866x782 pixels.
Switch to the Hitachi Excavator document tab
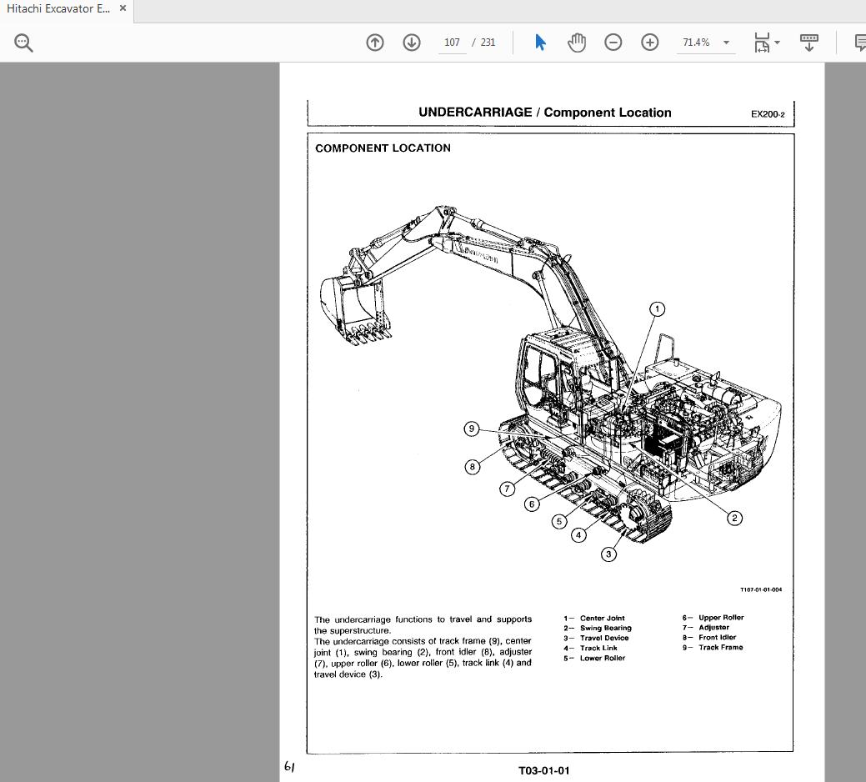click(x=58, y=9)
